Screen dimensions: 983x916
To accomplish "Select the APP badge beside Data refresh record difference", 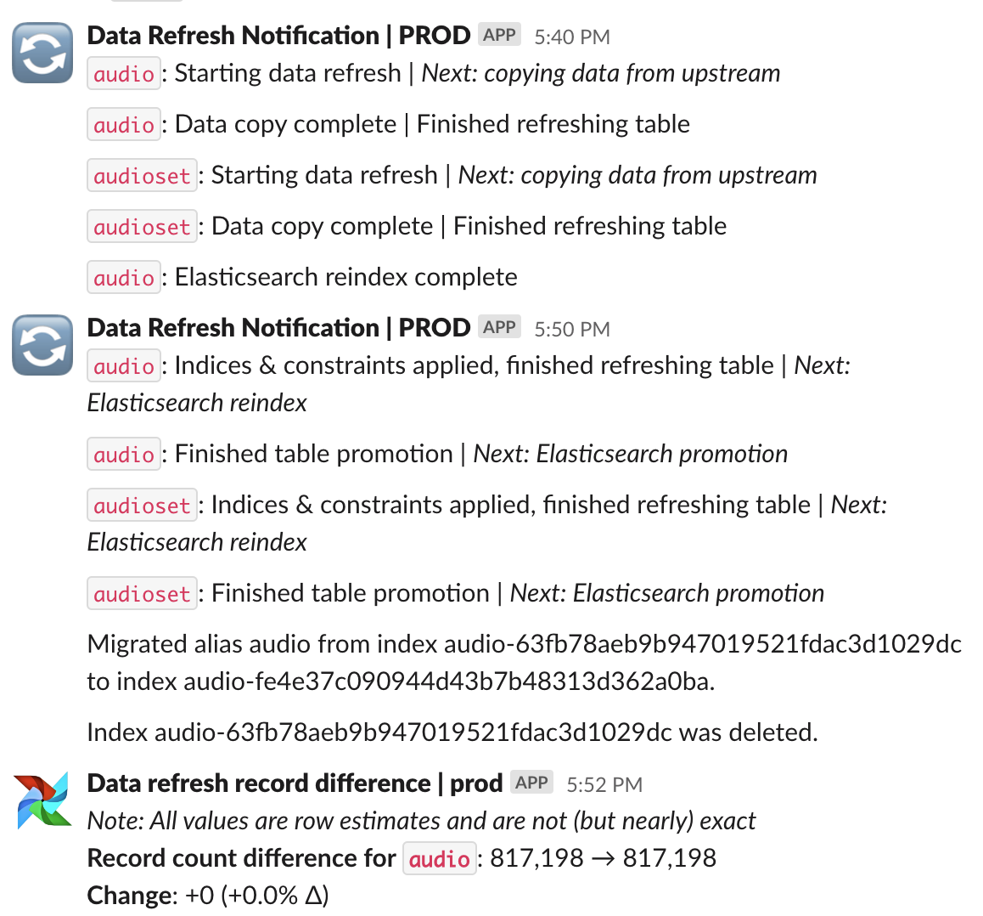I will tap(531, 782).
